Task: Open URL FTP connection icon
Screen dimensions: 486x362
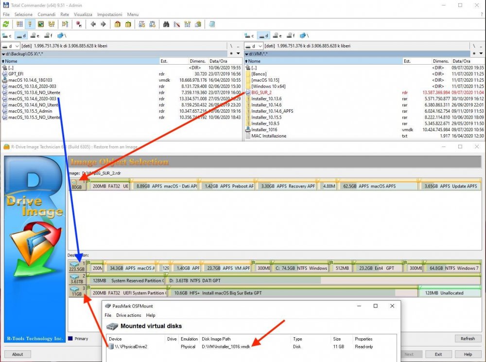Action: tap(152, 24)
